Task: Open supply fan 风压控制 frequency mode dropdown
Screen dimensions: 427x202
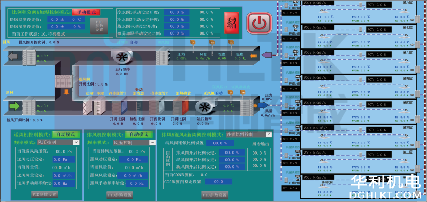Action: click(58, 142)
